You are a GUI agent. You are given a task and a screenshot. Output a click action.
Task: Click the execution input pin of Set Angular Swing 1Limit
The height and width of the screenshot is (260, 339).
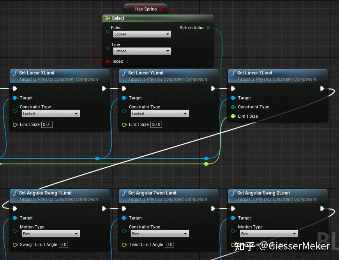point(14,209)
